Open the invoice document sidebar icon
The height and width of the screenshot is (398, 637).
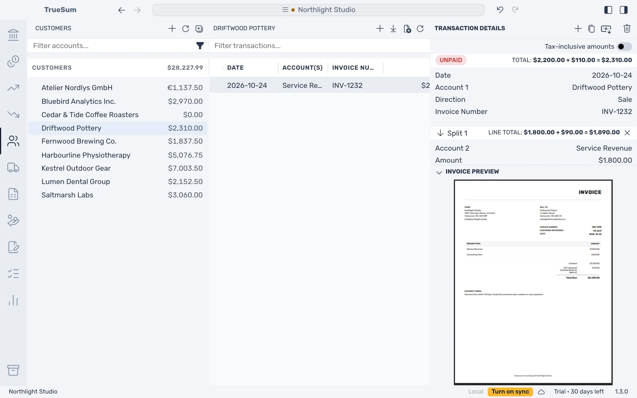click(13, 194)
